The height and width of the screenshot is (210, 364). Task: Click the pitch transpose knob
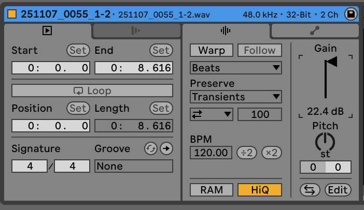click(326, 141)
